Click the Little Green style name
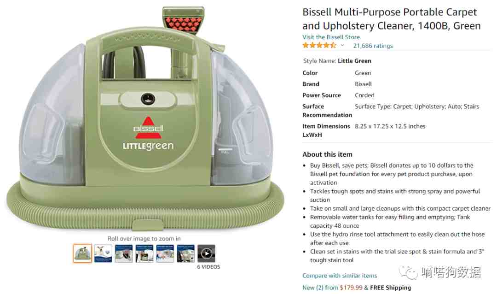The height and width of the screenshot is (294, 497). click(354, 61)
